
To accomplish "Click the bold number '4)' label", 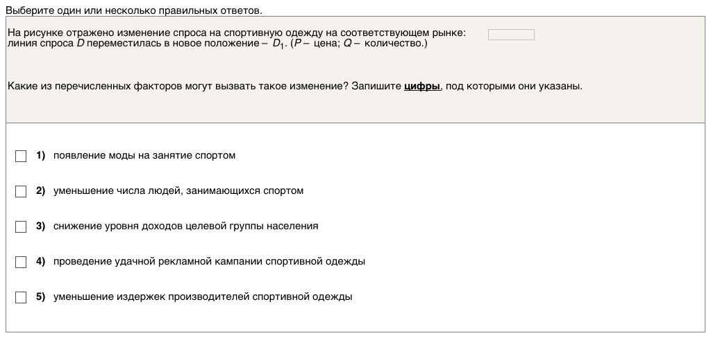I will (40, 262).
